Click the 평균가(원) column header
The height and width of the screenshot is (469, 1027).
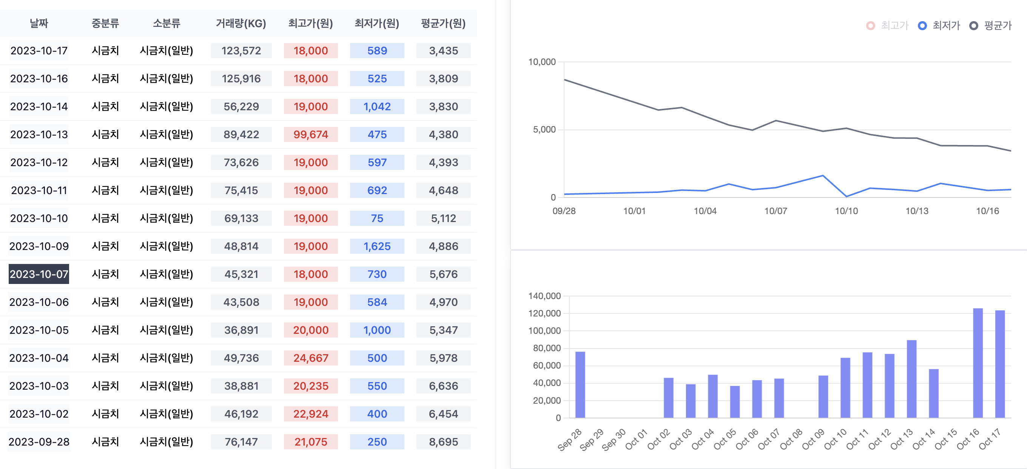tap(443, 23)
